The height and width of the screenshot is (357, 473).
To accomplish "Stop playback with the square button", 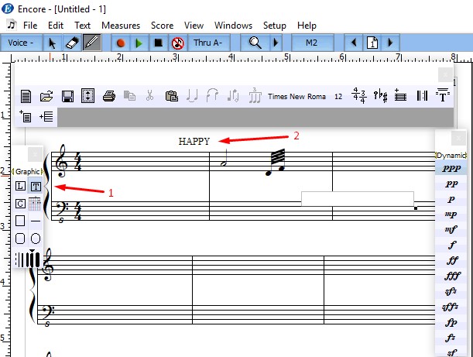I will pos(159,43).
